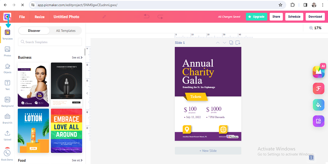Click the browser address bar URL
Screen dimensions: 328x164
tap(77, 5)
